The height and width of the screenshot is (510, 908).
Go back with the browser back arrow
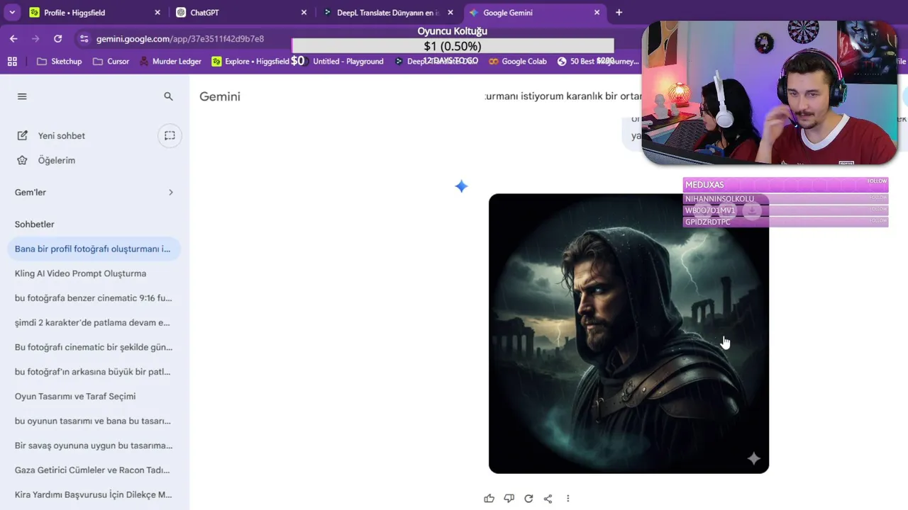click(13, 39)
